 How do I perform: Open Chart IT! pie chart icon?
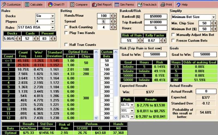50,5
